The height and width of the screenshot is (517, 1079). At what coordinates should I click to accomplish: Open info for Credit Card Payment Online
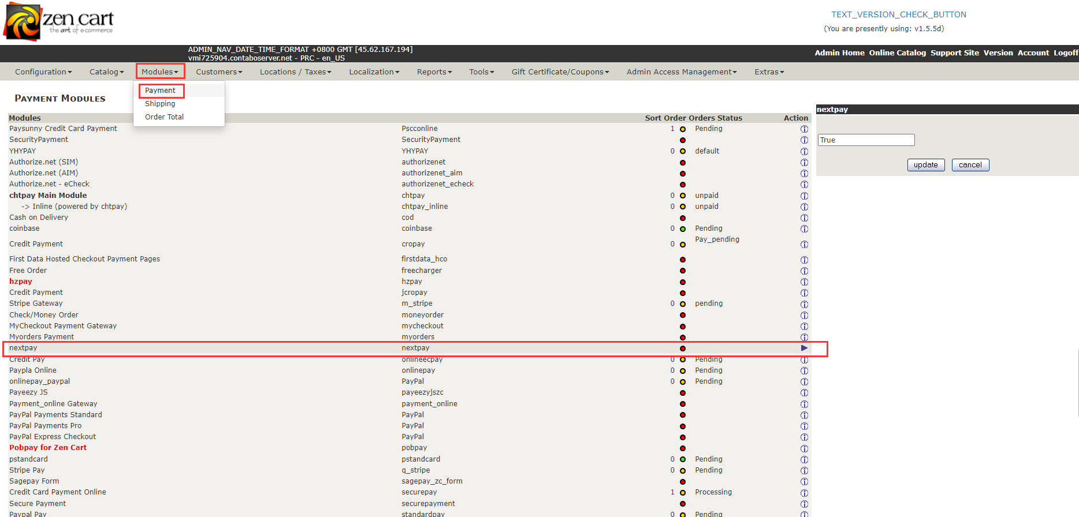tap(804, 493)
